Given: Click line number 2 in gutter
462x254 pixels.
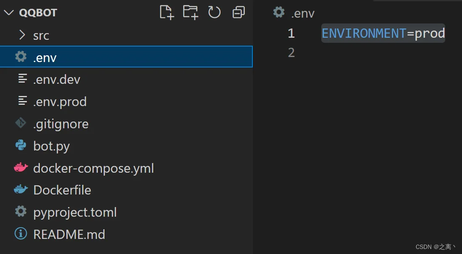Looking at the screenshot, I should coord(291,53).
